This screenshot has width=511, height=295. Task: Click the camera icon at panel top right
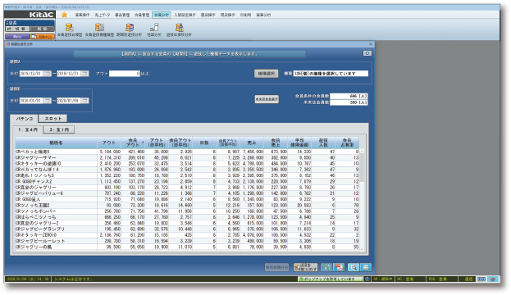[367, 53]
